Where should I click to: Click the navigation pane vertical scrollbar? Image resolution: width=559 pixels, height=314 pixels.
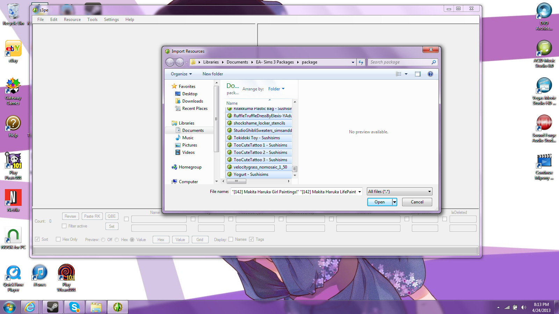click(217, 132)
